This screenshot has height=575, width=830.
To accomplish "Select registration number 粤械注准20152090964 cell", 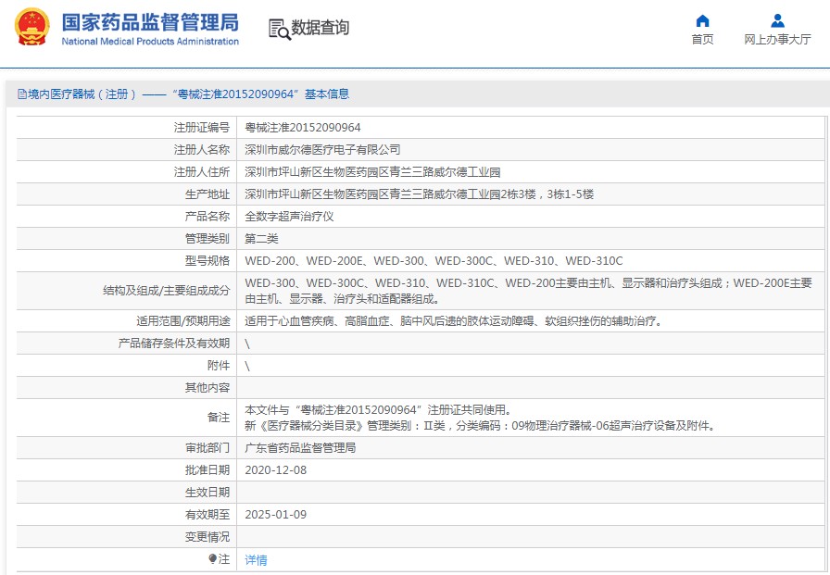I will (303, 128).
